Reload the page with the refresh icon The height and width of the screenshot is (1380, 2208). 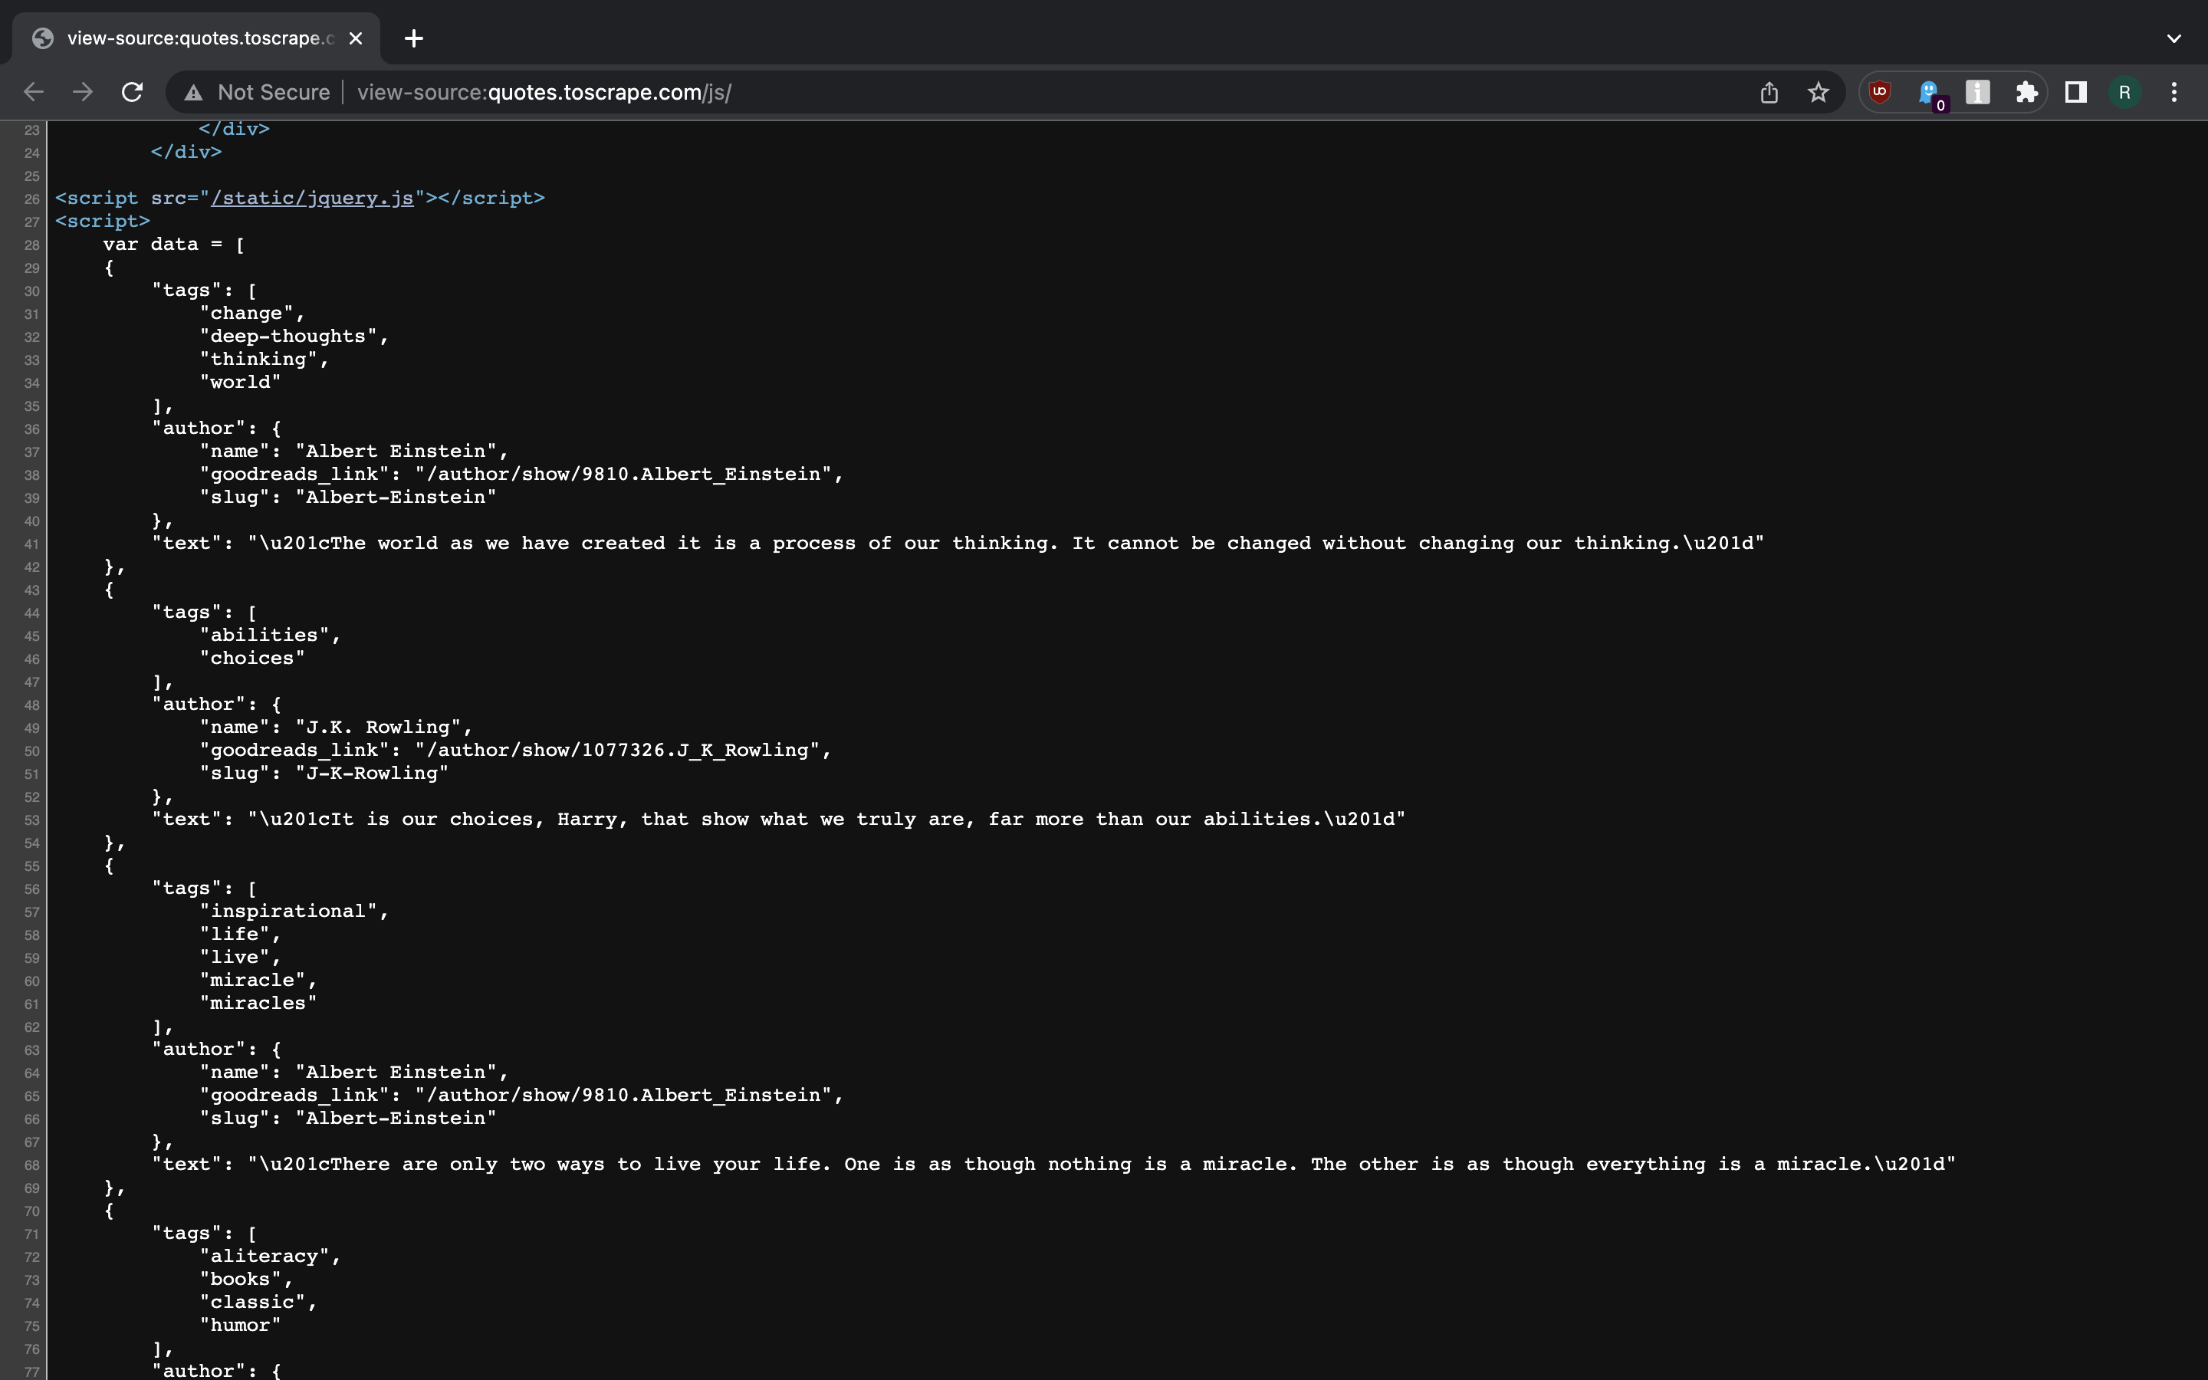133,92
